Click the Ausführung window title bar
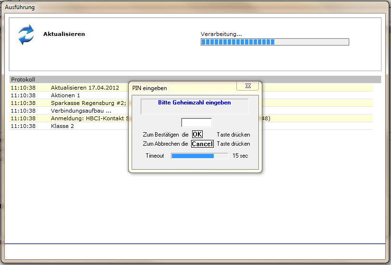391x265 pixels. pyautogui.click(x=195, y=7)
